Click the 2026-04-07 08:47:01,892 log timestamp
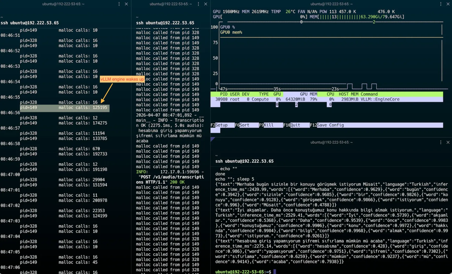Screen dimensions: 452x274 click(x=164, y=115)
